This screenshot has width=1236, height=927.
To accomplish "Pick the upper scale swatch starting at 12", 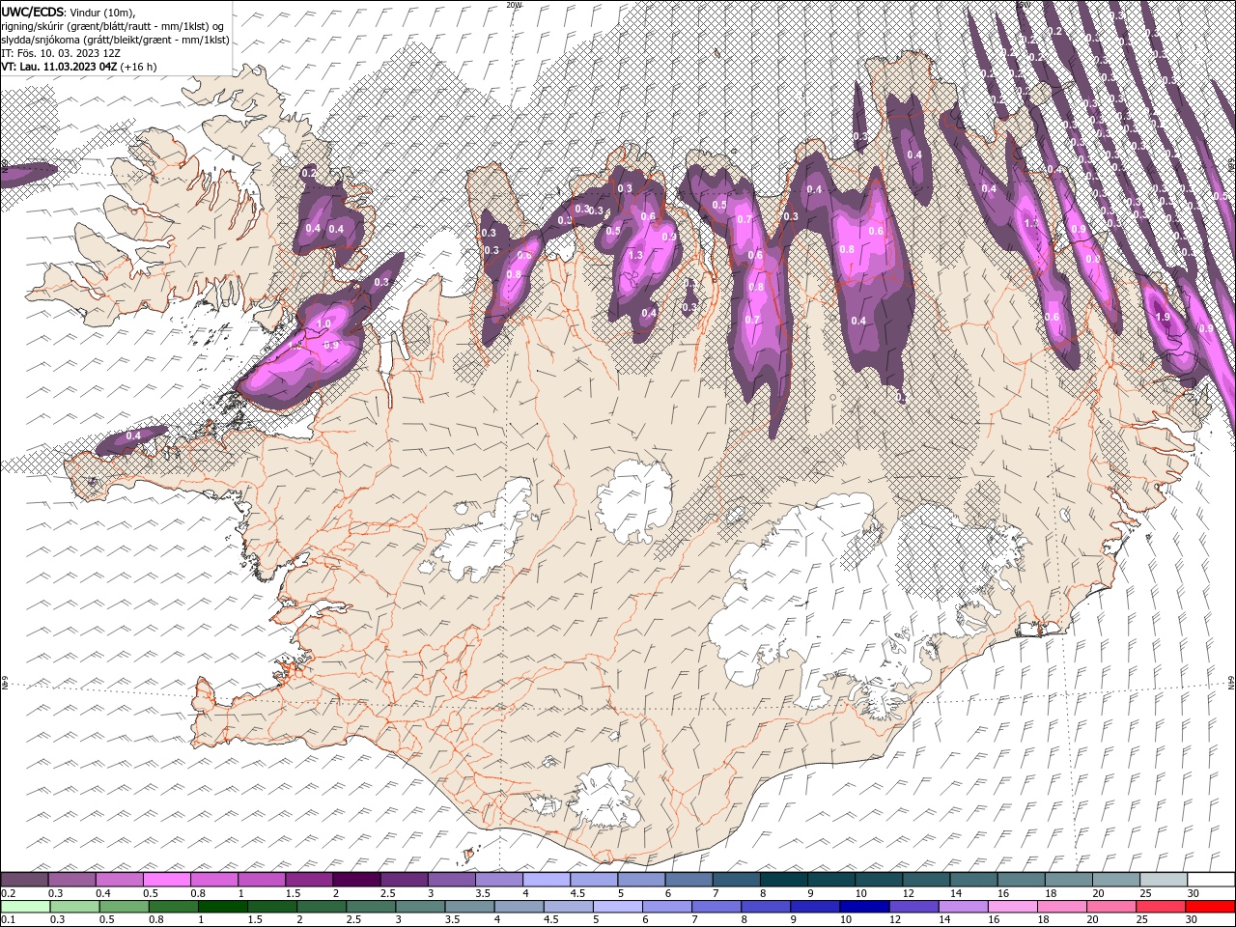I will 927,880.
